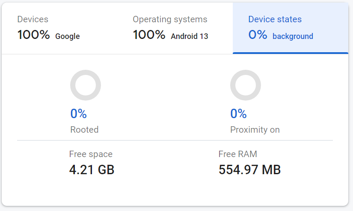Select the Rooted label text

pos(84,129)
